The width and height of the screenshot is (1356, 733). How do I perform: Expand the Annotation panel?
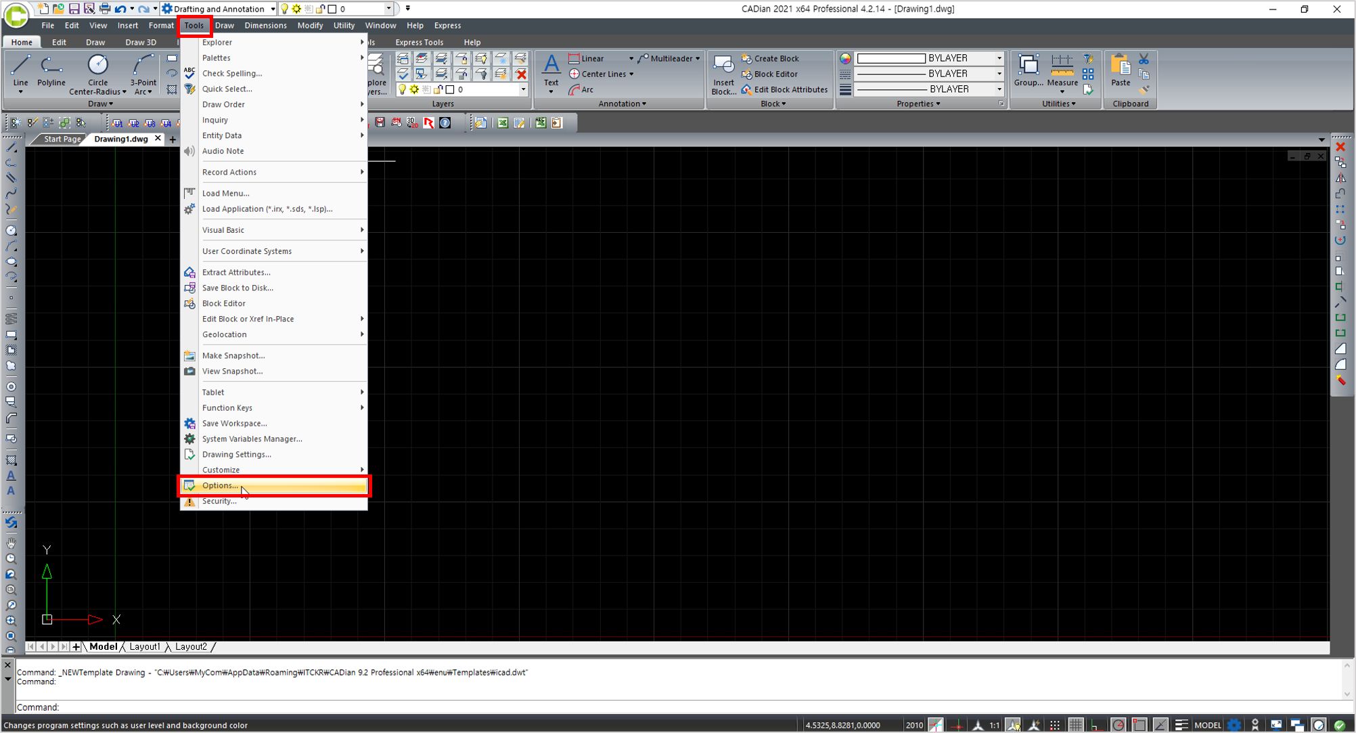(623, 104)
